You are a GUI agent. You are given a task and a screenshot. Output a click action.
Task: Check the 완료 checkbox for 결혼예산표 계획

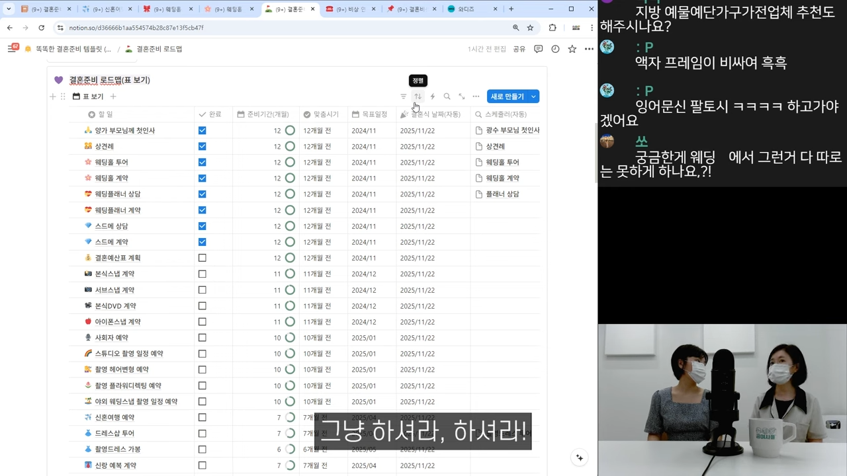click(x=202, y=258)
